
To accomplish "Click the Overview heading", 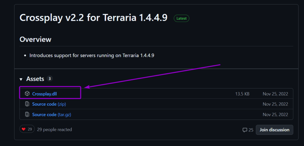I will [35, 39].
